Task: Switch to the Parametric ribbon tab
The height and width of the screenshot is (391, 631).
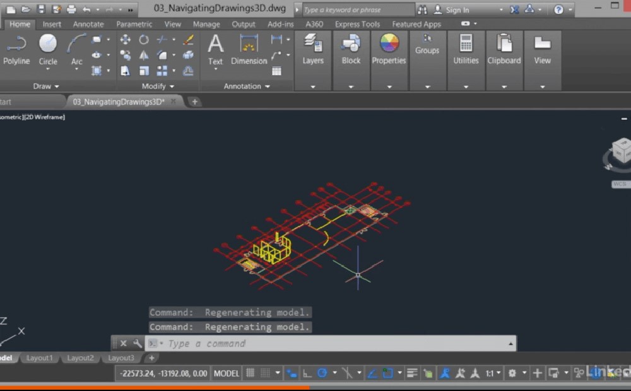Action: [134, 25]
